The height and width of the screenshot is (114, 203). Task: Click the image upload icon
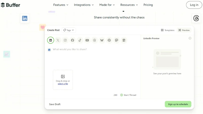(x=63, y=77)
